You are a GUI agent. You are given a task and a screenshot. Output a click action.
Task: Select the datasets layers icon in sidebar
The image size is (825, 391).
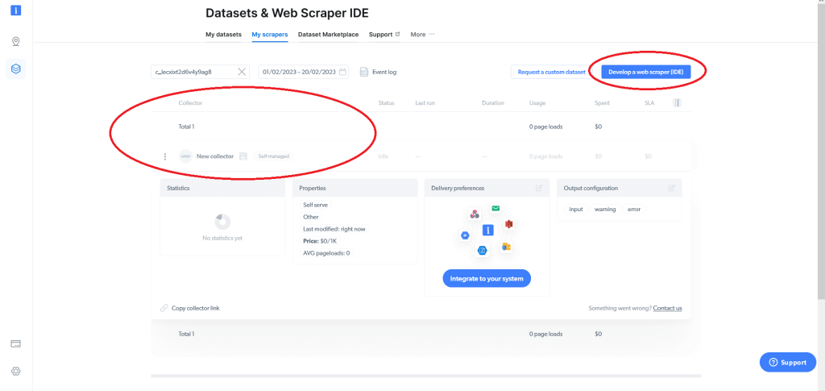(15, 69)
